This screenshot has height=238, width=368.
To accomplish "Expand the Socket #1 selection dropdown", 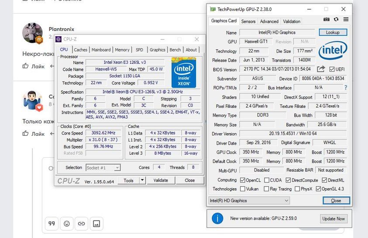I will tap(117, 168).
